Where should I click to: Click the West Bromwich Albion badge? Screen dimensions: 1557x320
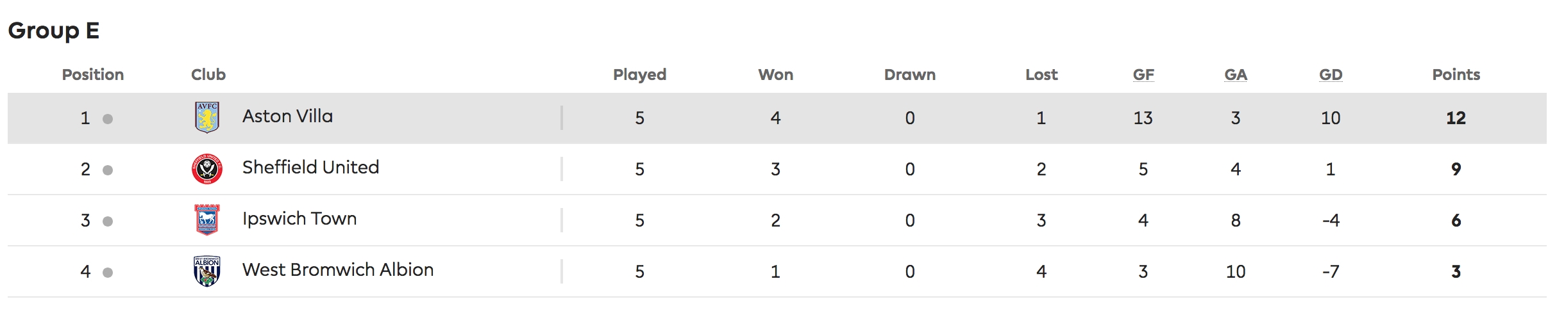(x=207, y=271)
